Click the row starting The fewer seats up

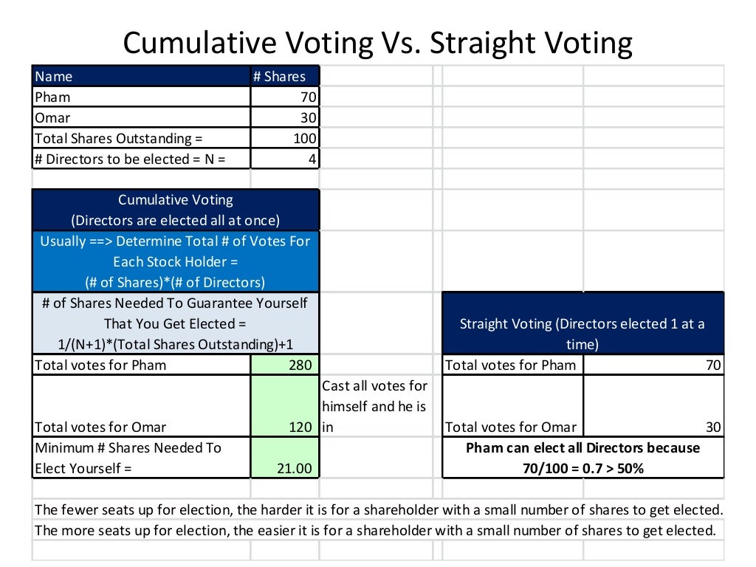(378, 509)
